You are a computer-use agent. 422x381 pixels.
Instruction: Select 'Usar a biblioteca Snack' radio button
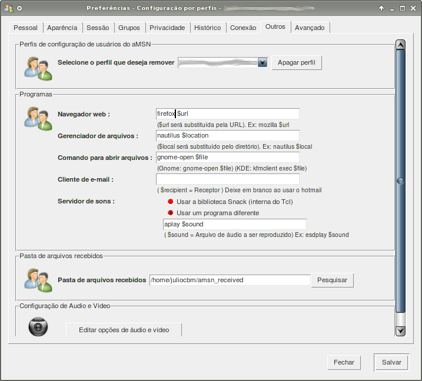click(x=170, y=202)
